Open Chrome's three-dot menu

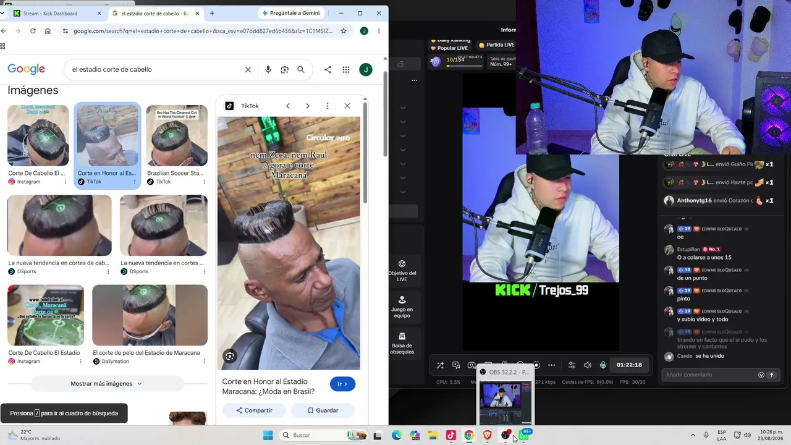pyautogui.click(x=379, y=31)
